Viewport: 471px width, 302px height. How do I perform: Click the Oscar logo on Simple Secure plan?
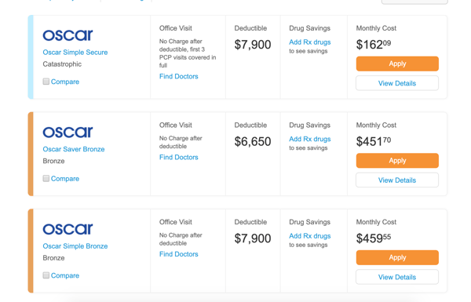(68, 35)
